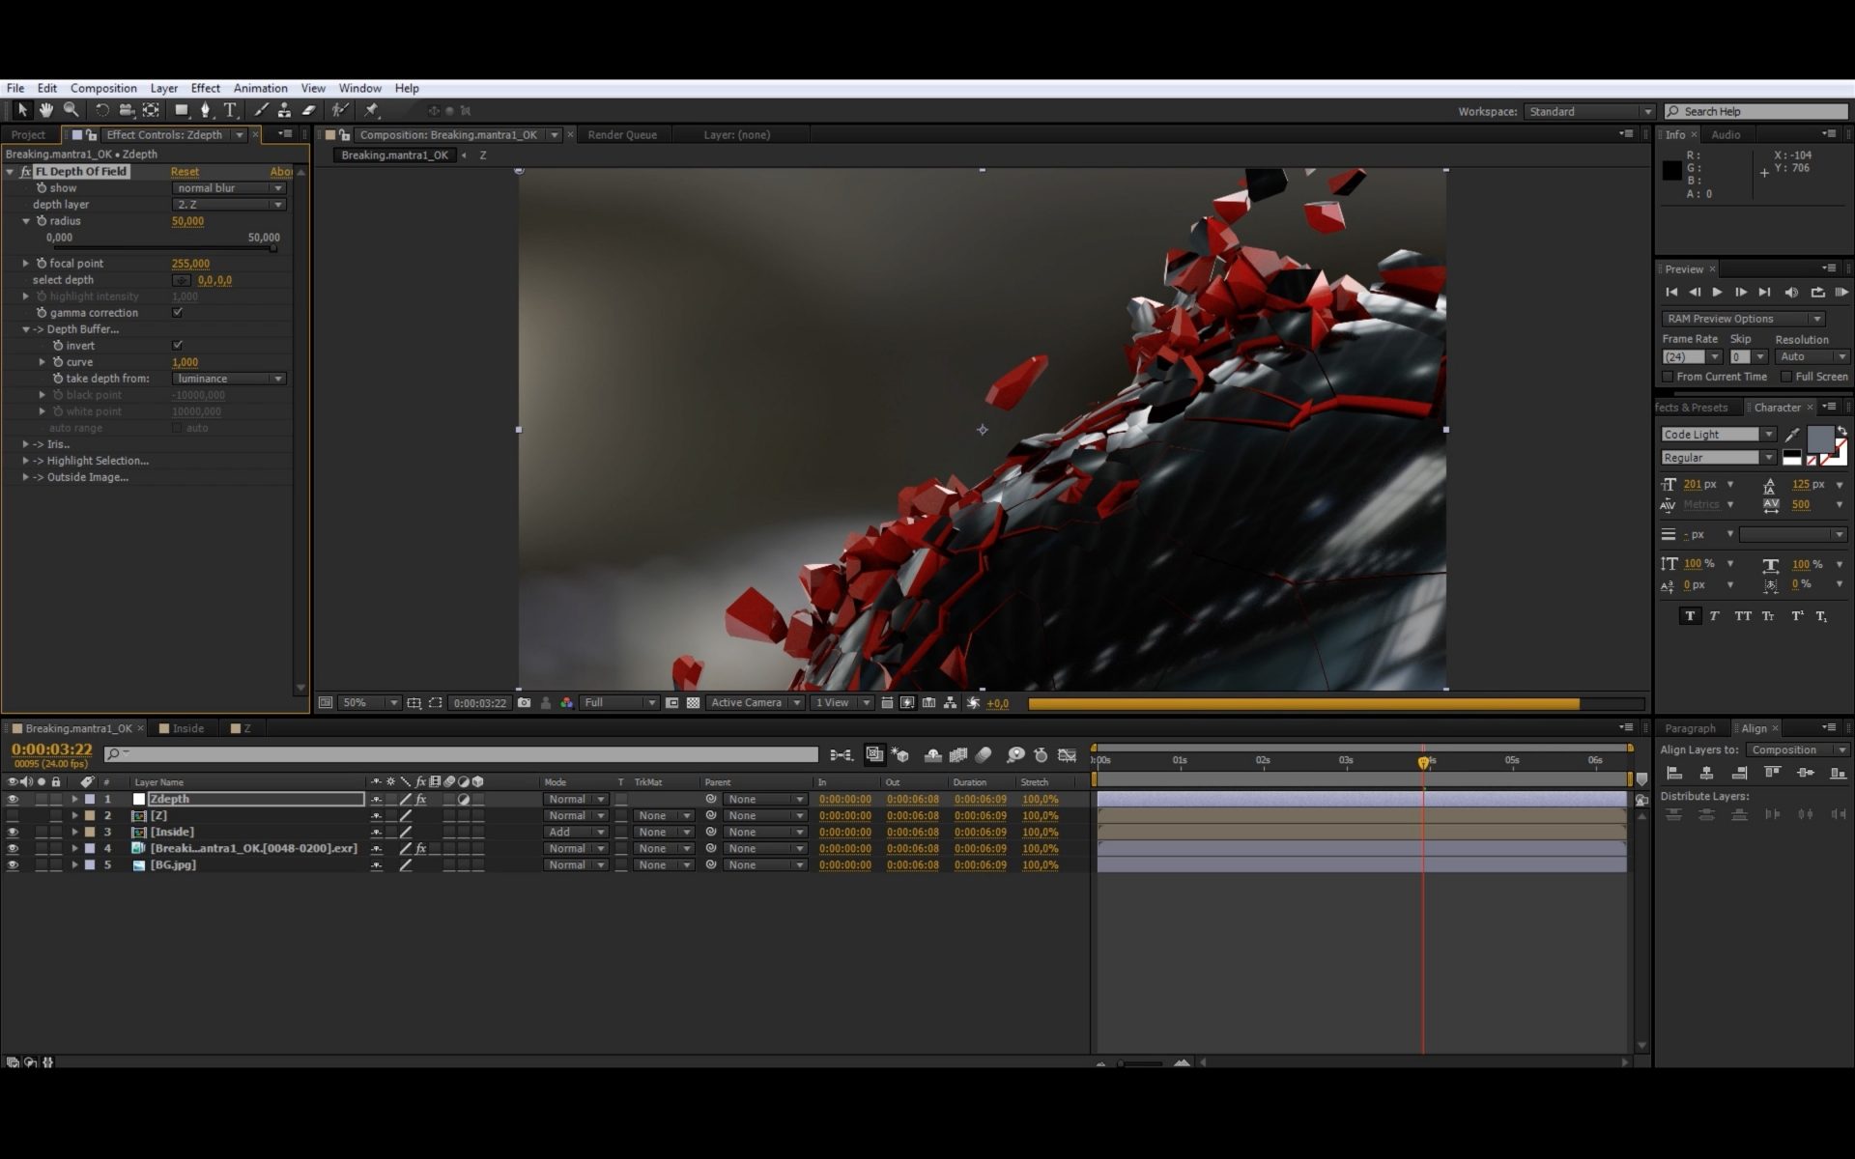Reset the FL Depth Of Field effect

(185, 172)
